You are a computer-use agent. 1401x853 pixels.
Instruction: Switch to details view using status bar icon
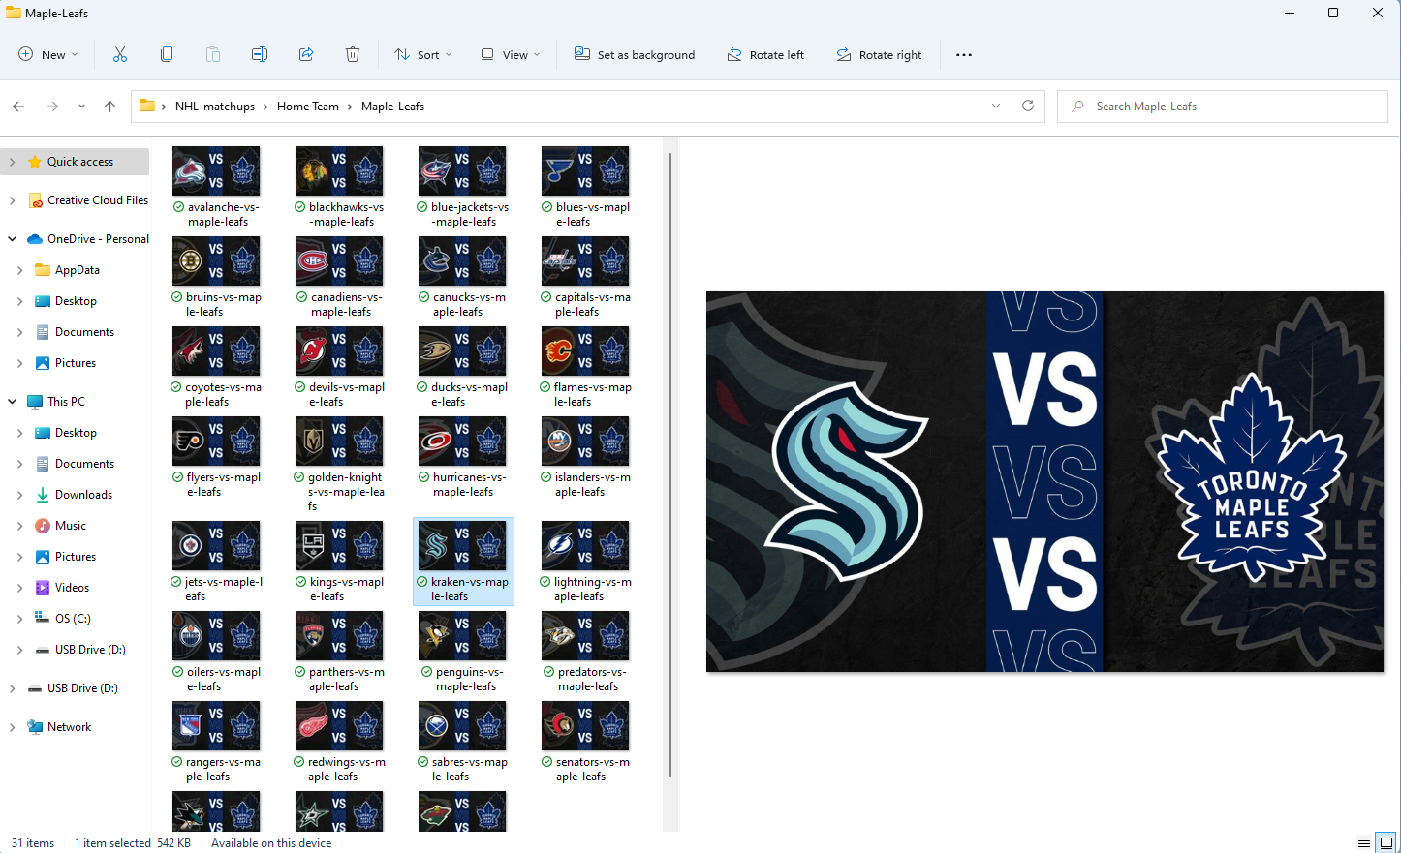tap(1365, 842)
